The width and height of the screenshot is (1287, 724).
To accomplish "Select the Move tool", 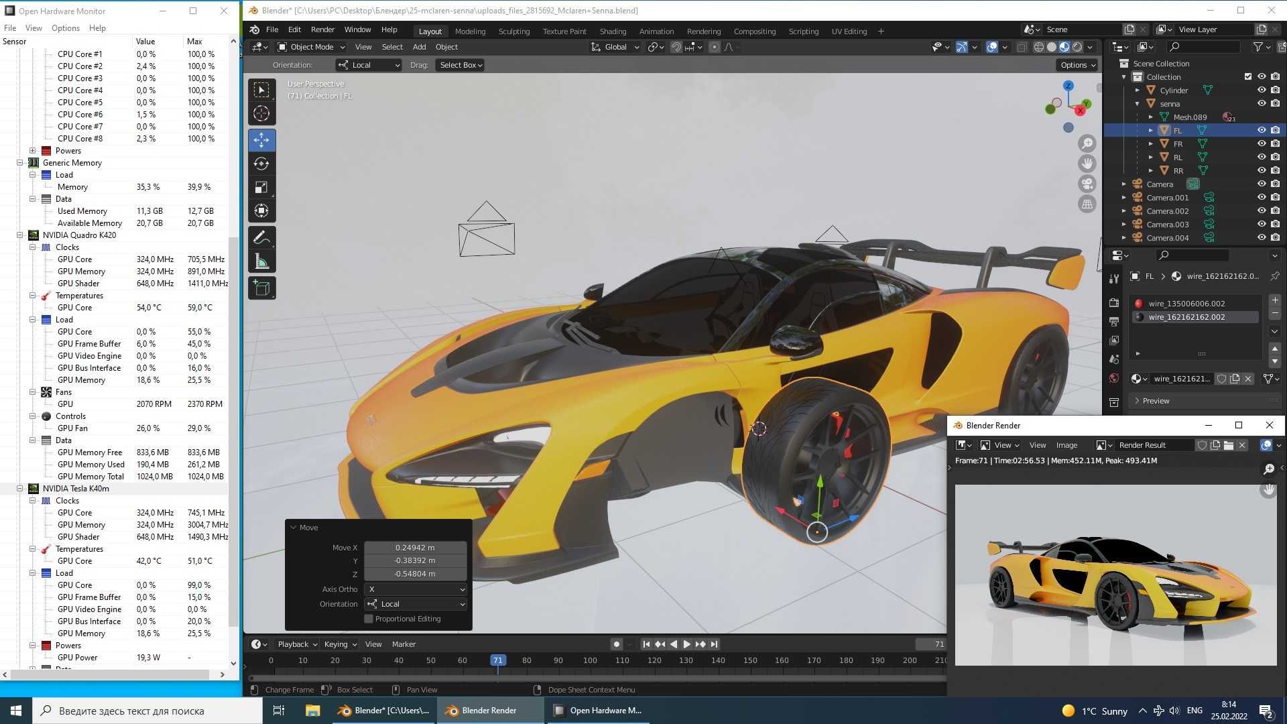I will pos(261,140).
